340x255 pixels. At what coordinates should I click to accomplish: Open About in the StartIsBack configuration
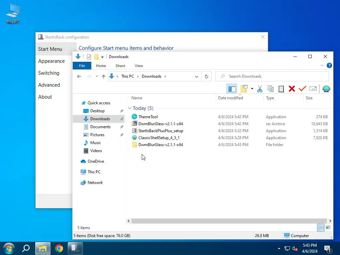point(45,97)
